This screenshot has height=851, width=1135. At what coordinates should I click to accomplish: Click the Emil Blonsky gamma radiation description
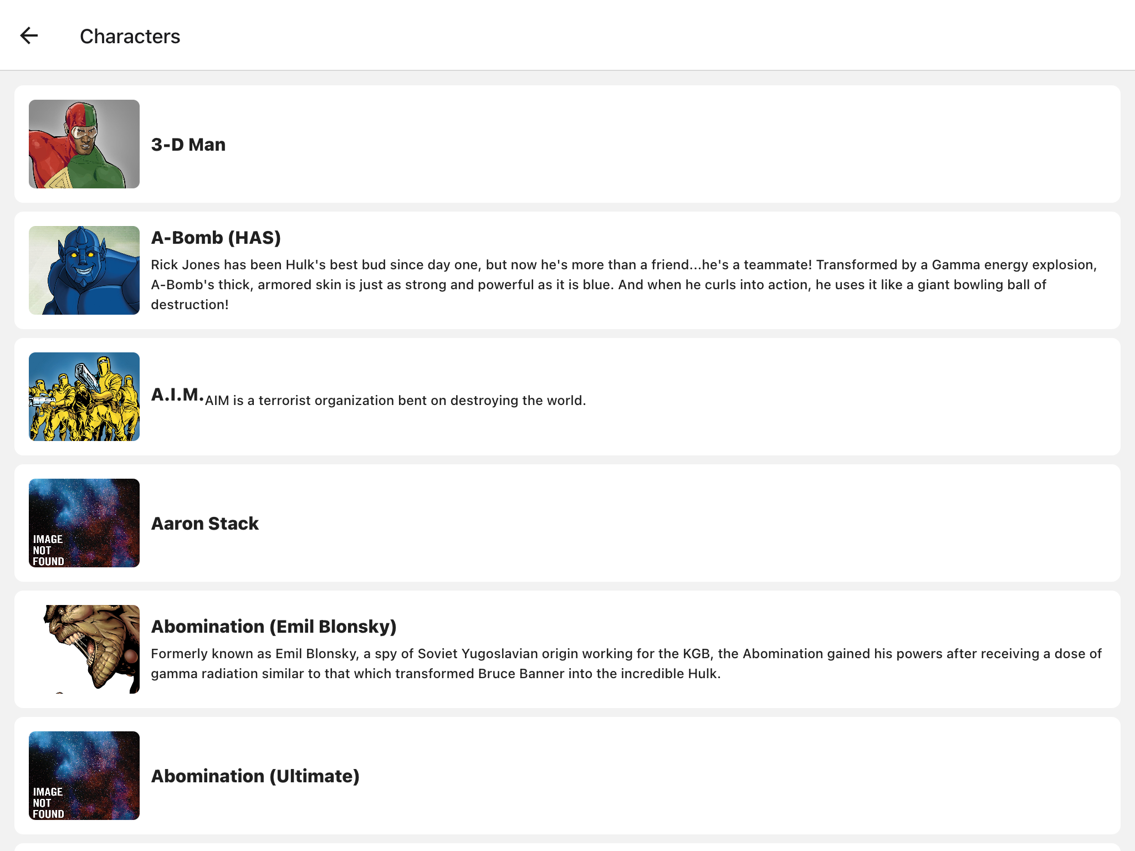click(x=626, y=664)
